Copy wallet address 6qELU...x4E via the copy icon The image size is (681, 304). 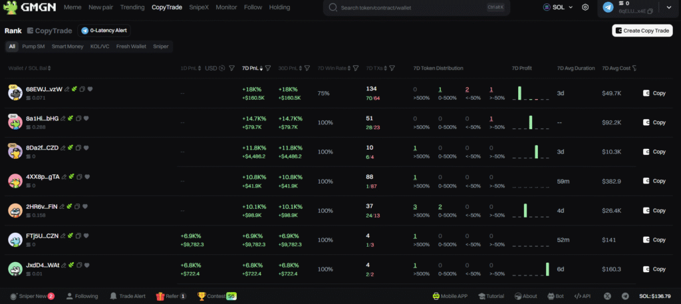point(650,11)
